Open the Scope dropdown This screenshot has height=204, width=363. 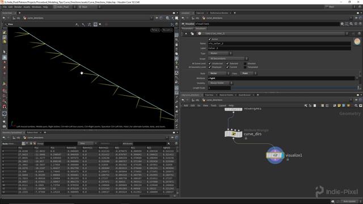(228, 58)
